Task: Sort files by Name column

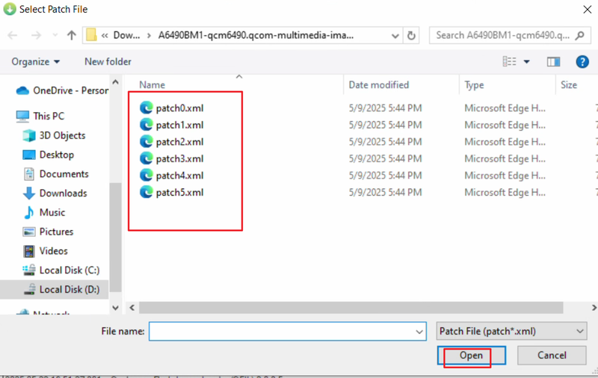Action: point(152,85)
